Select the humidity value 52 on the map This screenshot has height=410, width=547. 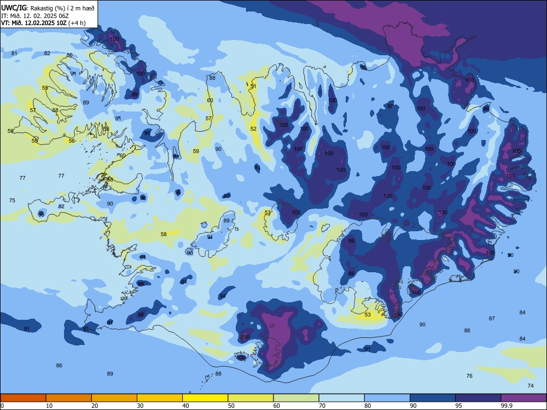[253, 128]
